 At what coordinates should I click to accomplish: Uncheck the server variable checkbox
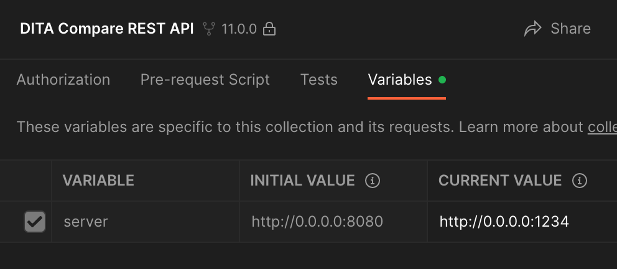(35, 221)
